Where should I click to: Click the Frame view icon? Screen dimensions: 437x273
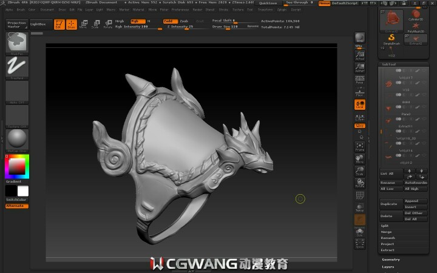click(x=360, y=147)
